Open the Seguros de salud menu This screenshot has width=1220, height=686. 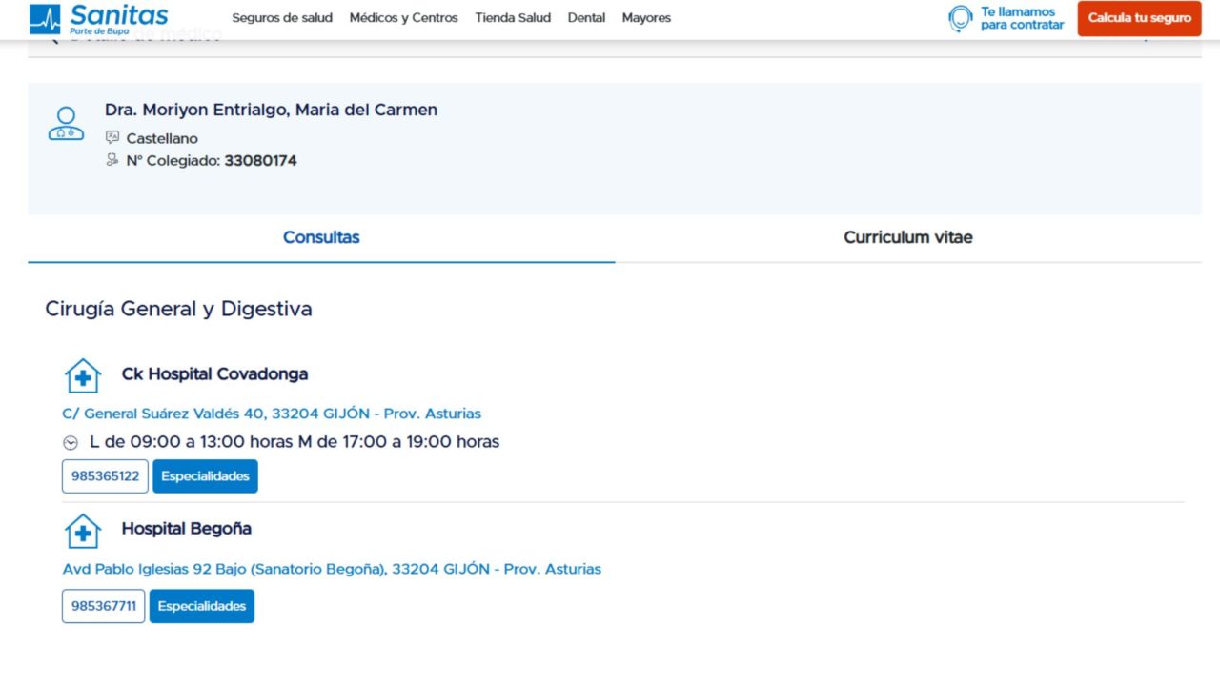(x=282, y=18)
